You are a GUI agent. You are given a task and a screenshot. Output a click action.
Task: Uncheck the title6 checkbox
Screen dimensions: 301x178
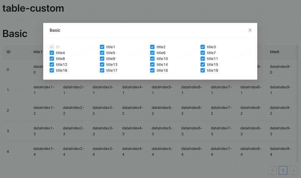[x=152, y=53]
